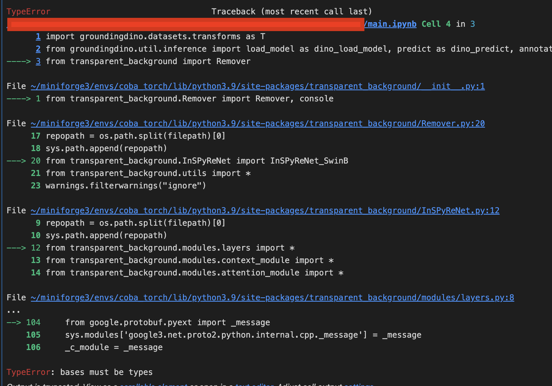The width and height of the screenshot is (552, 386).
Task: Click the Traceback (most recent call last) header
Action: coord(291,11)
